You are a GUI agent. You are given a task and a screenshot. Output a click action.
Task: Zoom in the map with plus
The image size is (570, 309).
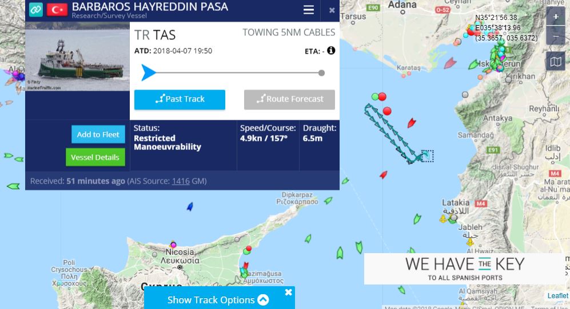point(556,17)
